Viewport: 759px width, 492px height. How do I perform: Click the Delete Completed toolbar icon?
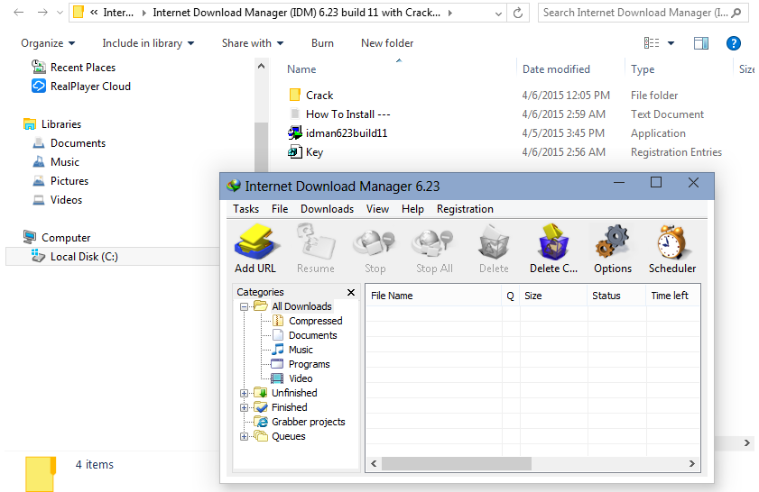553,241
